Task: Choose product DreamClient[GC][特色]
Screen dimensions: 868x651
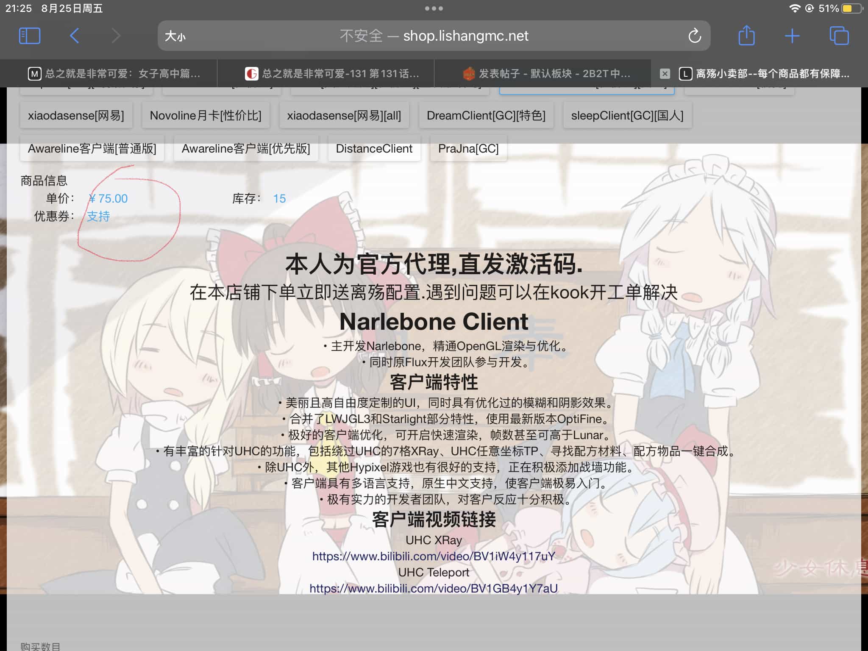Action: (486, 115)
